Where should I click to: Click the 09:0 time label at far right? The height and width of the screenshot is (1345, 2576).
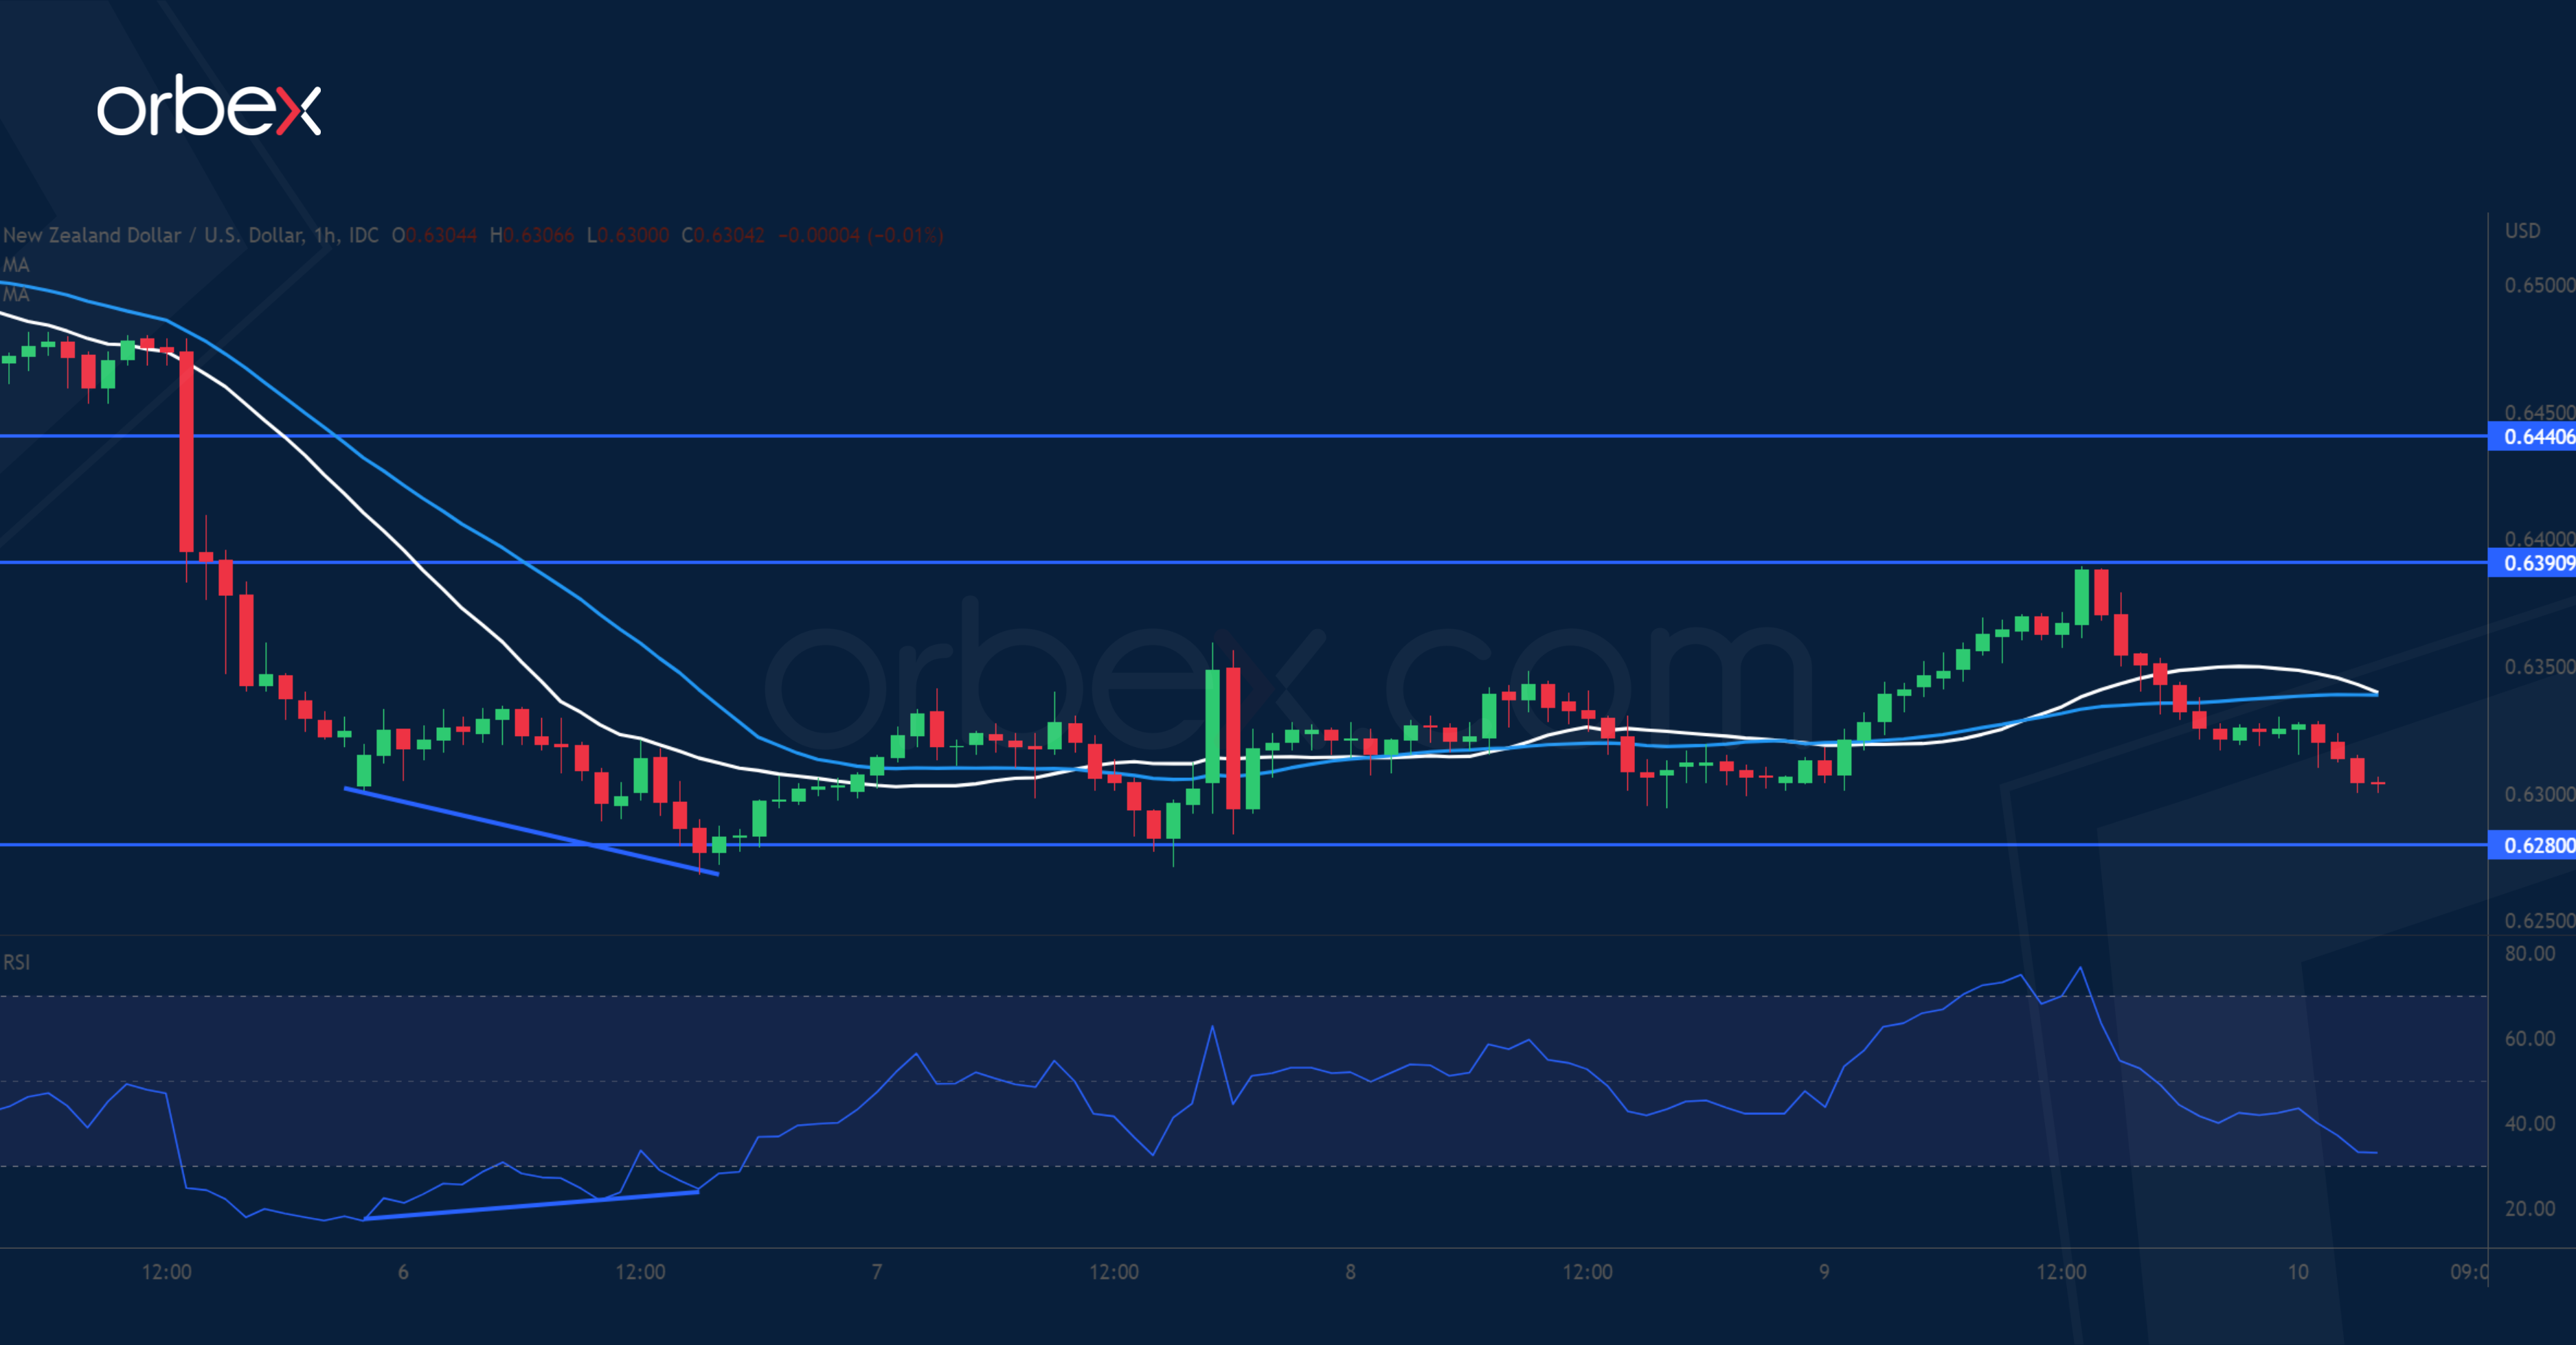coord(2467,1272)
